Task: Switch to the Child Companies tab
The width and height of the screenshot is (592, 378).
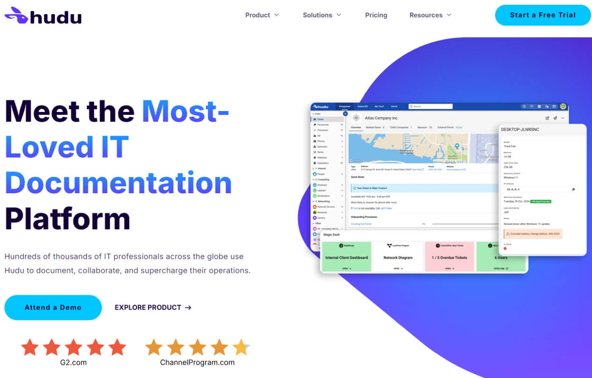Action: [x=401, y=128]
